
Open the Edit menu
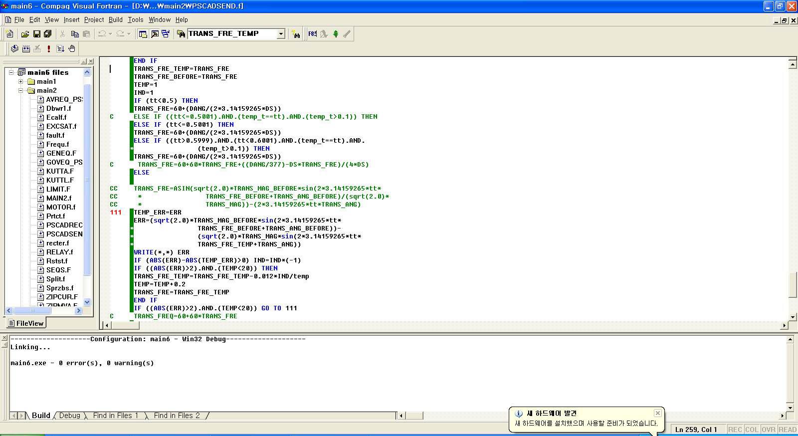point(34,20)
